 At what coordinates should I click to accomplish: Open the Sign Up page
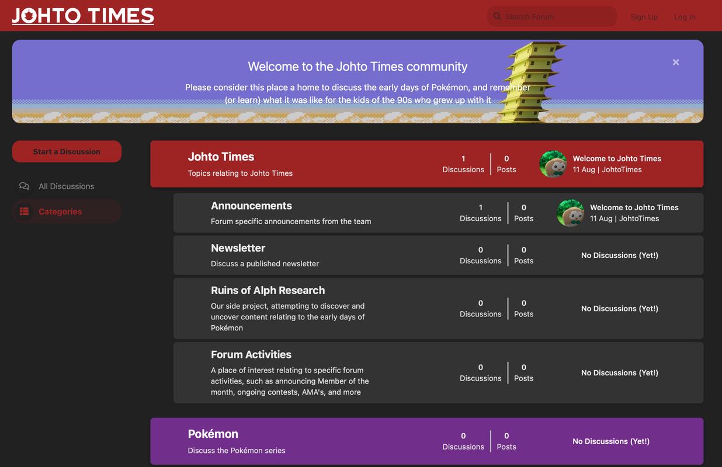tap(644, 16)
